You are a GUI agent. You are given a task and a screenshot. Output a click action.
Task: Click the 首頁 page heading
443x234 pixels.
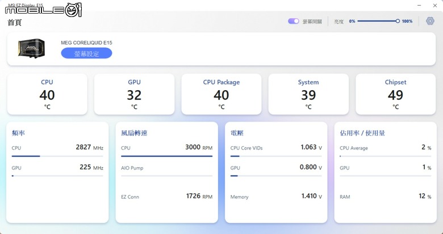pyautogui.click(x=14, y=23)
